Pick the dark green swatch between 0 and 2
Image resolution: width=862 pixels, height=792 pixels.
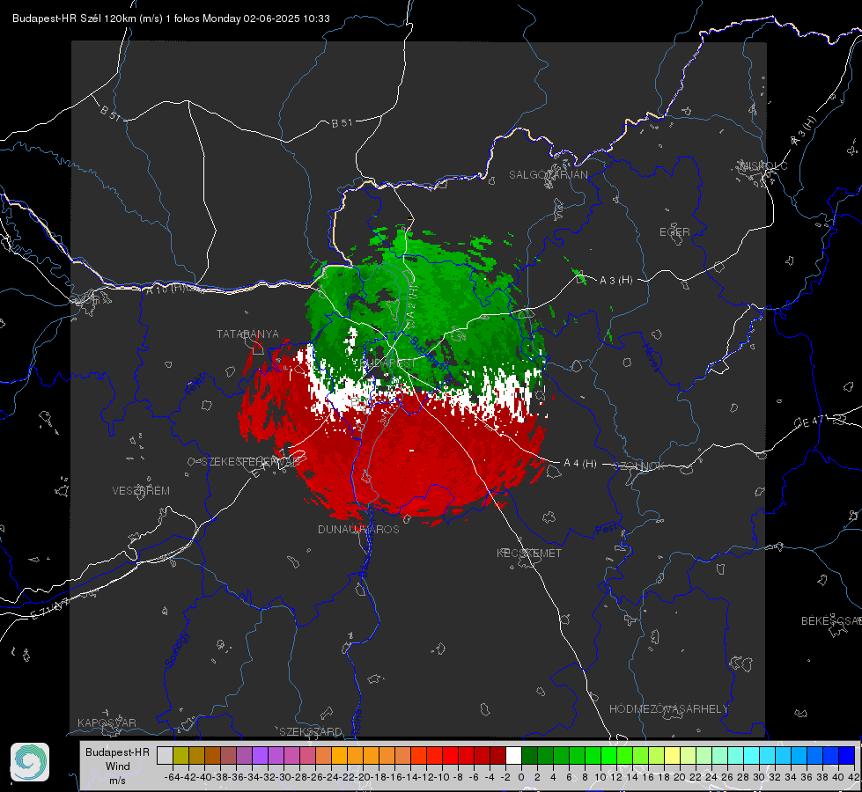529,755
